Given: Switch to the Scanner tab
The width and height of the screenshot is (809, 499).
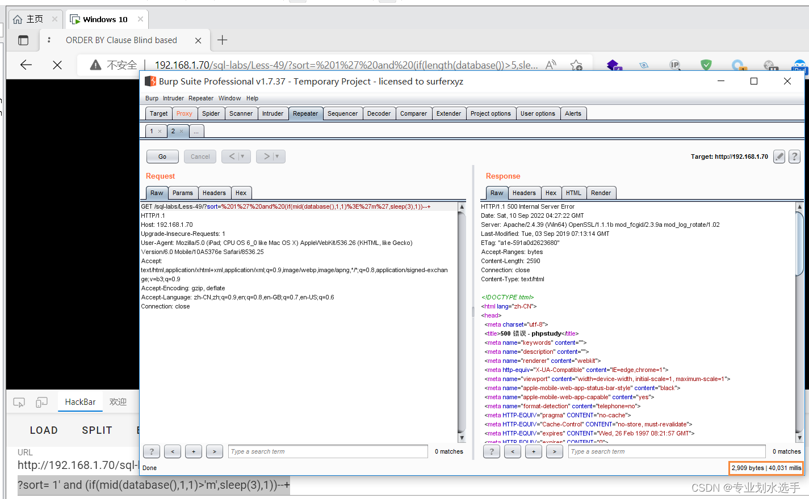Looking at the screenshot, I should click(x=241, y=113).
